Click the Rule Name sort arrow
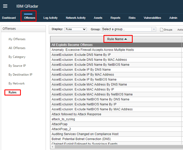Viewport: 183px width, 150px height. pos(126,39)
